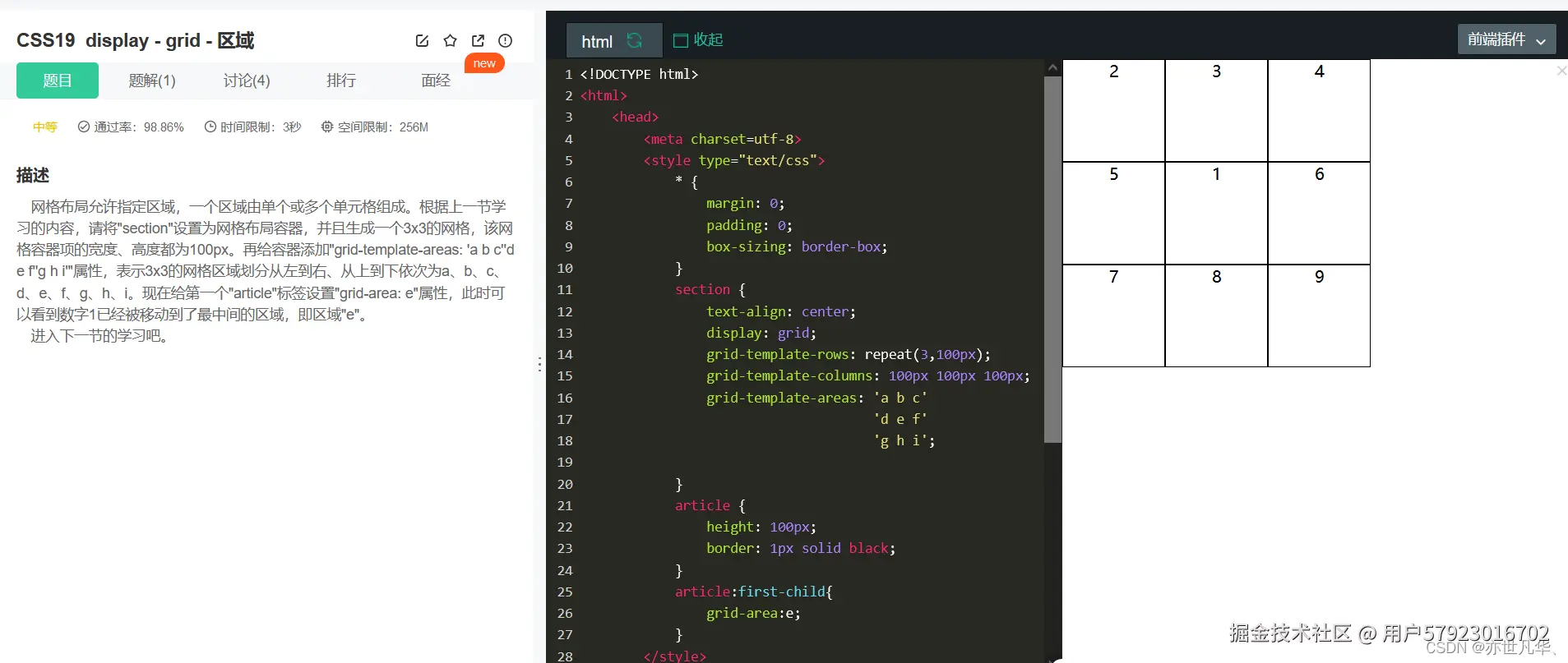The height and width of the screenshot is (663, 1568).
Task: Select the html editor tab
Action: coord(614,40)
